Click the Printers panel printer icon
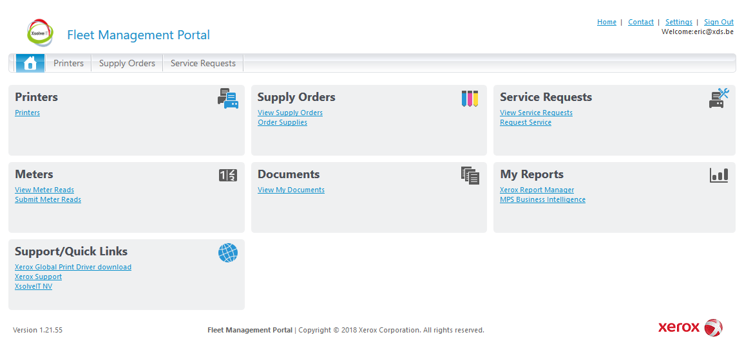The image size is (744, 346). point(228,98)
